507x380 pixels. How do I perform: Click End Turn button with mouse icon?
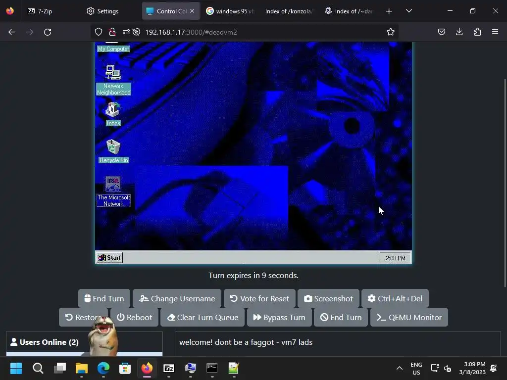click(104, 298)
